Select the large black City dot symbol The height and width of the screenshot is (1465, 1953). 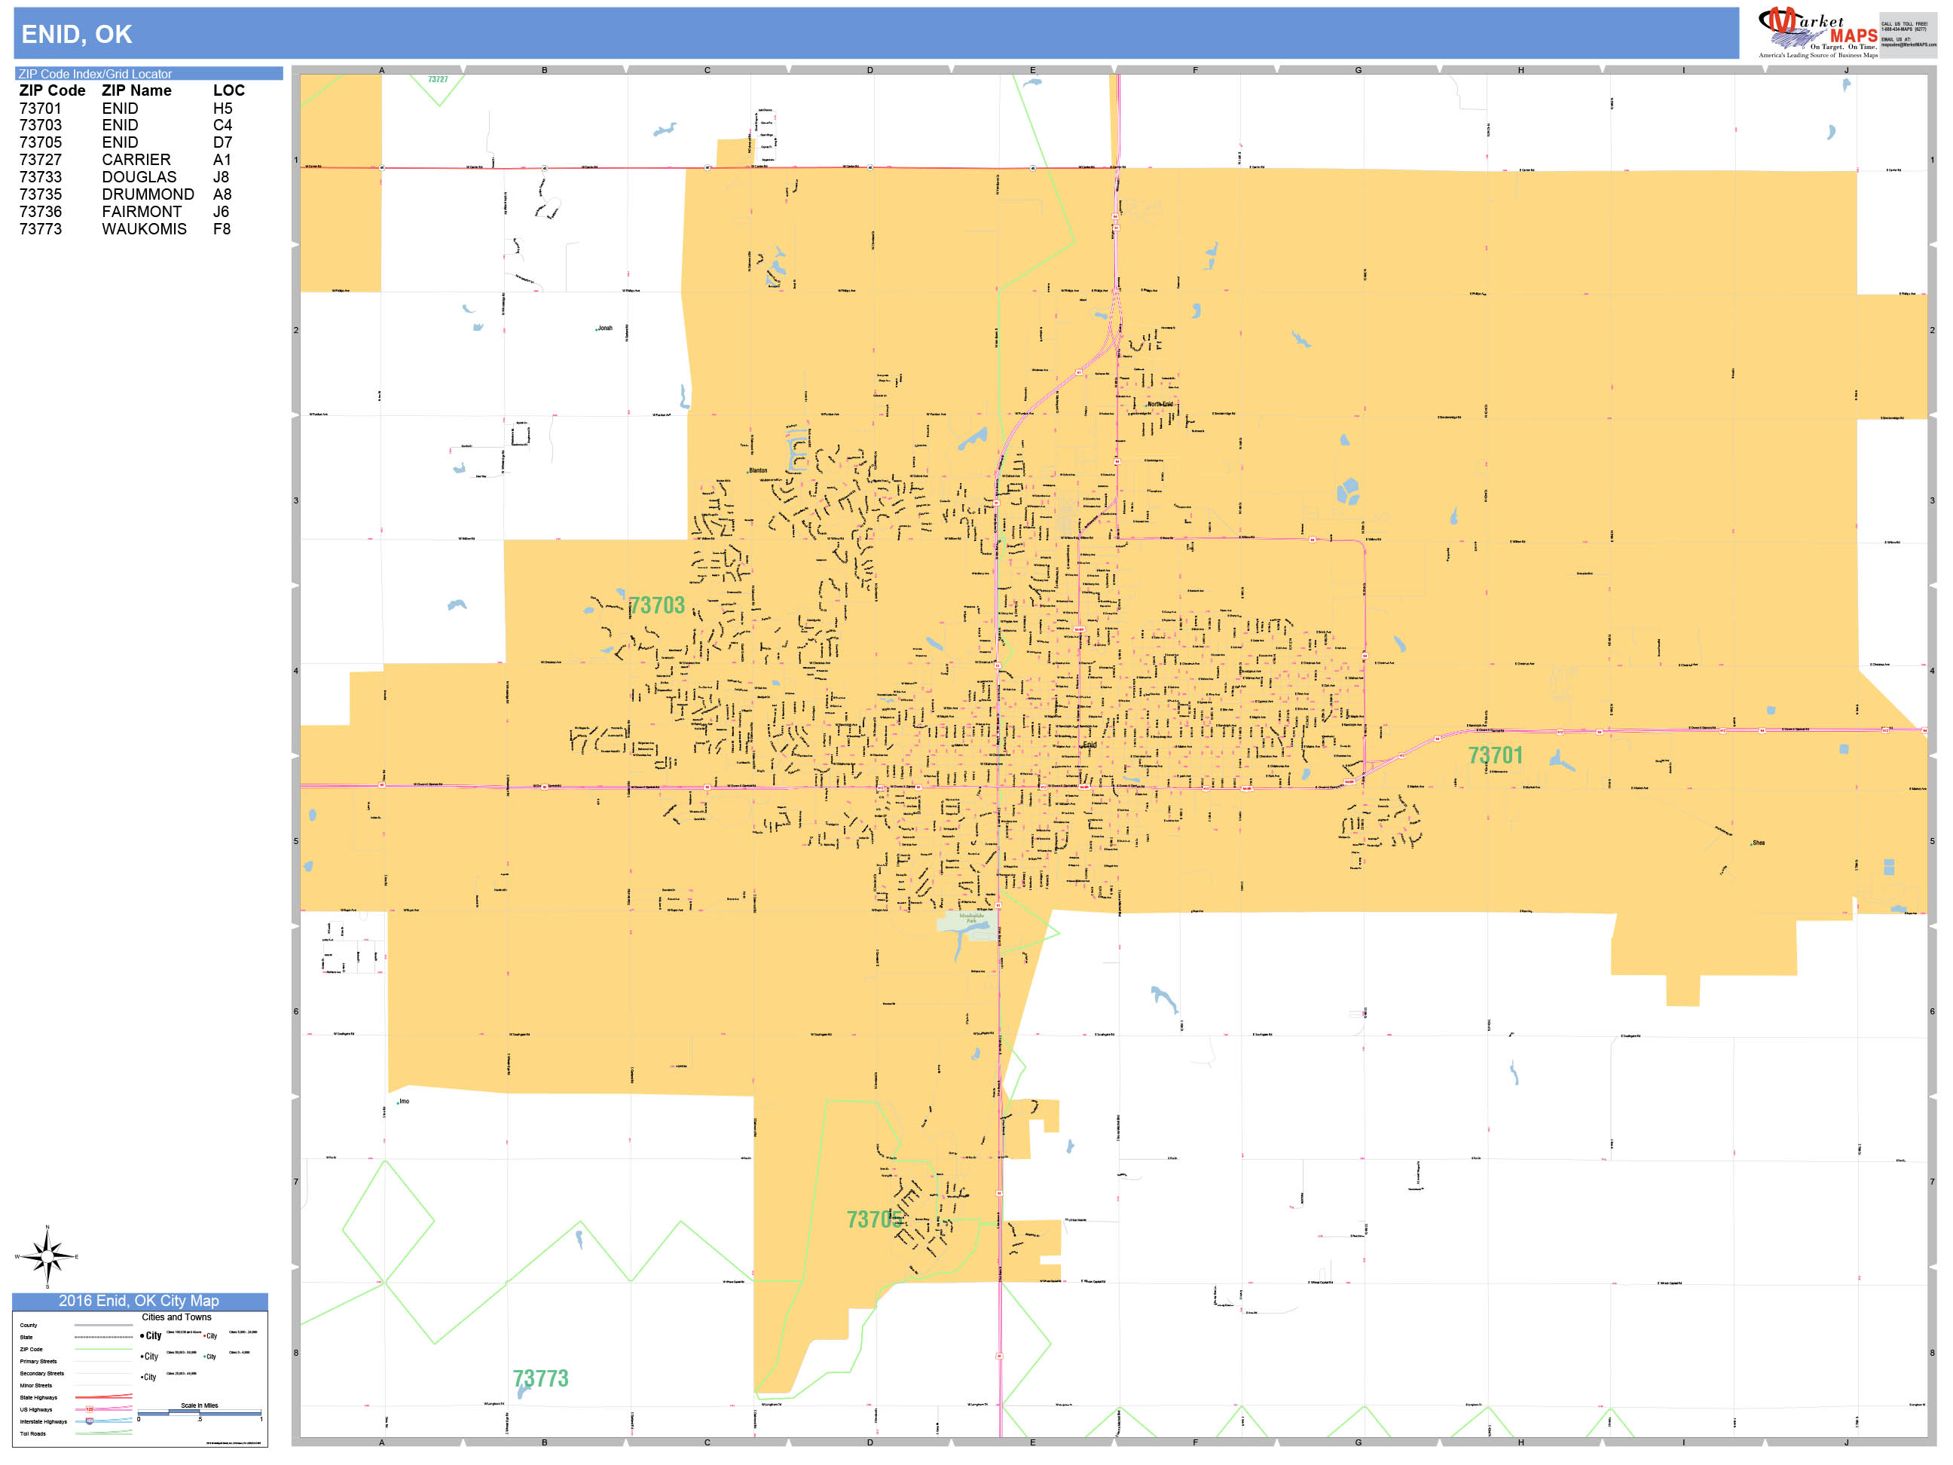pos(142,1335)
